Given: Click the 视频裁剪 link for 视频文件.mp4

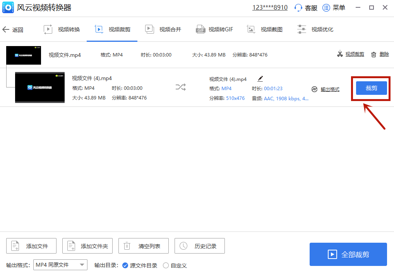Looking at the screenshot, I should tap(355, 54).
